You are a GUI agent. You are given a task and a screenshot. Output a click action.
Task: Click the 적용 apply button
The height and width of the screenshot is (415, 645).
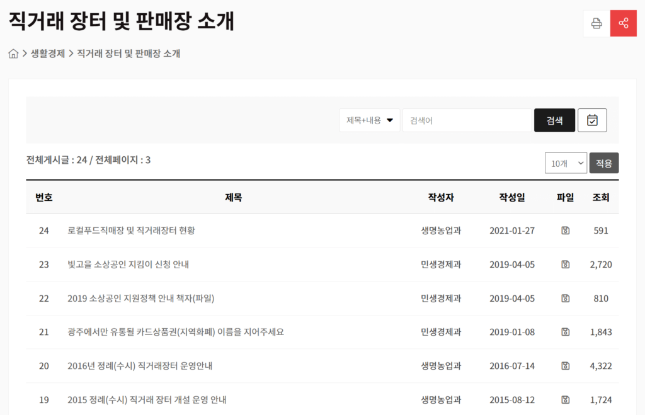[604, 163]
